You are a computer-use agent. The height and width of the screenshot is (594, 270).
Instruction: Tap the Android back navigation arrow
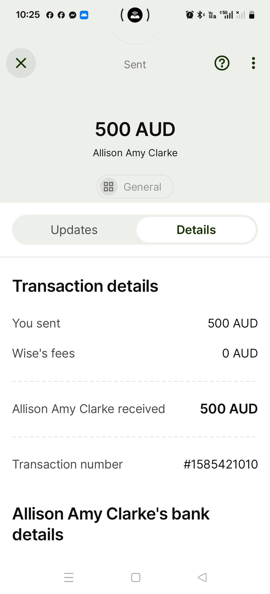coord(202,577)
